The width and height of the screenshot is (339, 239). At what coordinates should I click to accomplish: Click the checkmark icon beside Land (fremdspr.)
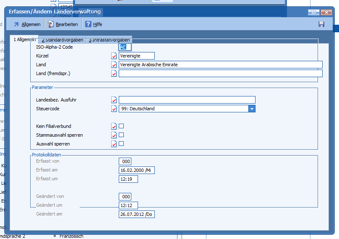coord(114,74)
